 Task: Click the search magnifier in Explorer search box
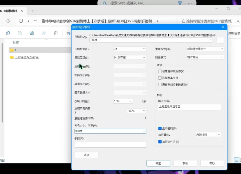[238, 21]
